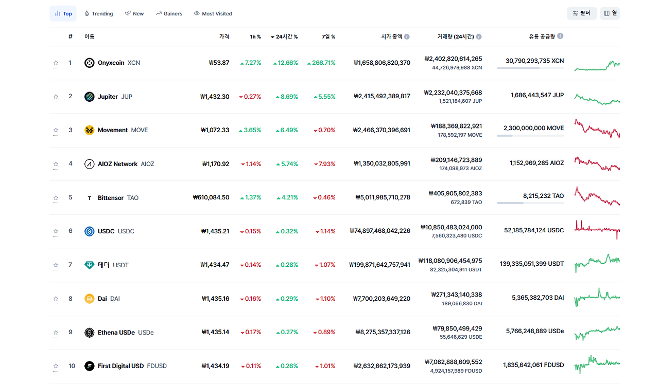The height and width of the screenshot is (386, 659).
Task: Click info icon next to 시가 총액
Action: click(407, 37)
